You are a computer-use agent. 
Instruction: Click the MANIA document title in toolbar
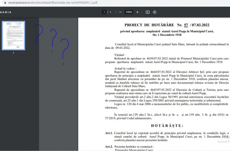6,12
